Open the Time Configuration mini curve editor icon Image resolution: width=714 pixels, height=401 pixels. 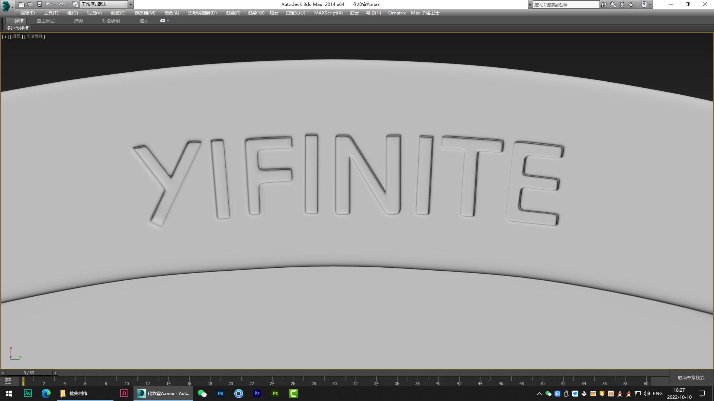pos(8,381)
